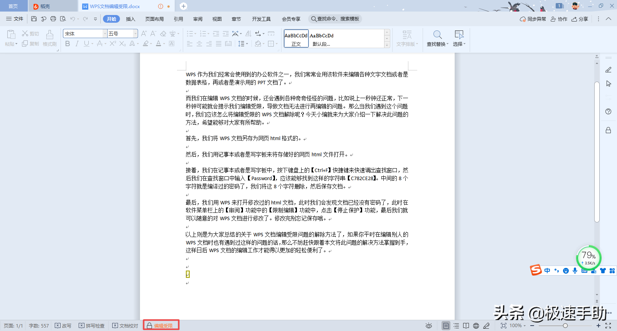Click the 协作 collaborate button
617x331 pixels.
pyautogui.click(x=559, y=19)
